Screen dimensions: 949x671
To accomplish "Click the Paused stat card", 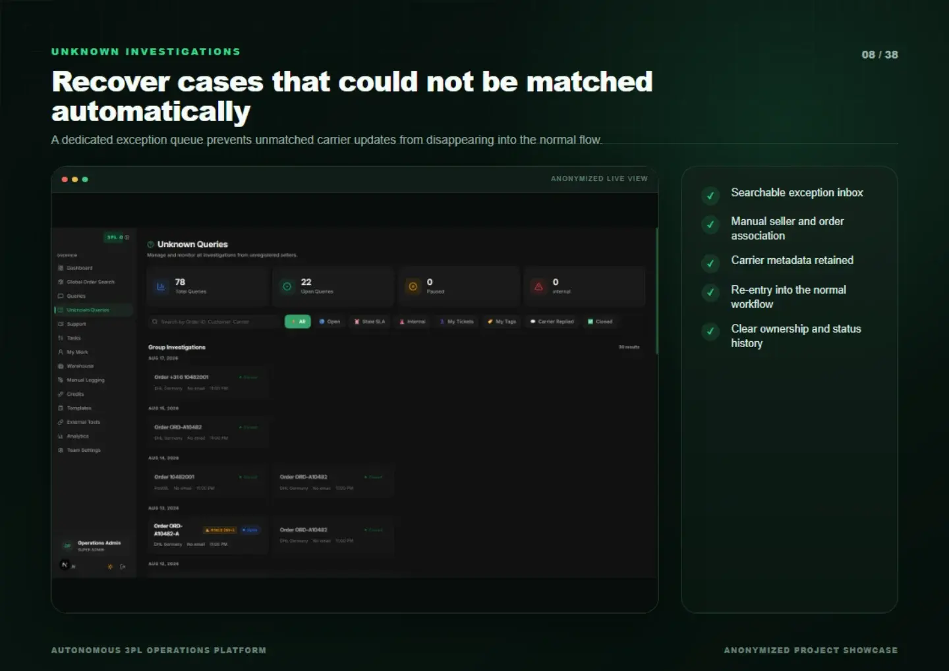I will coord(459,286).
